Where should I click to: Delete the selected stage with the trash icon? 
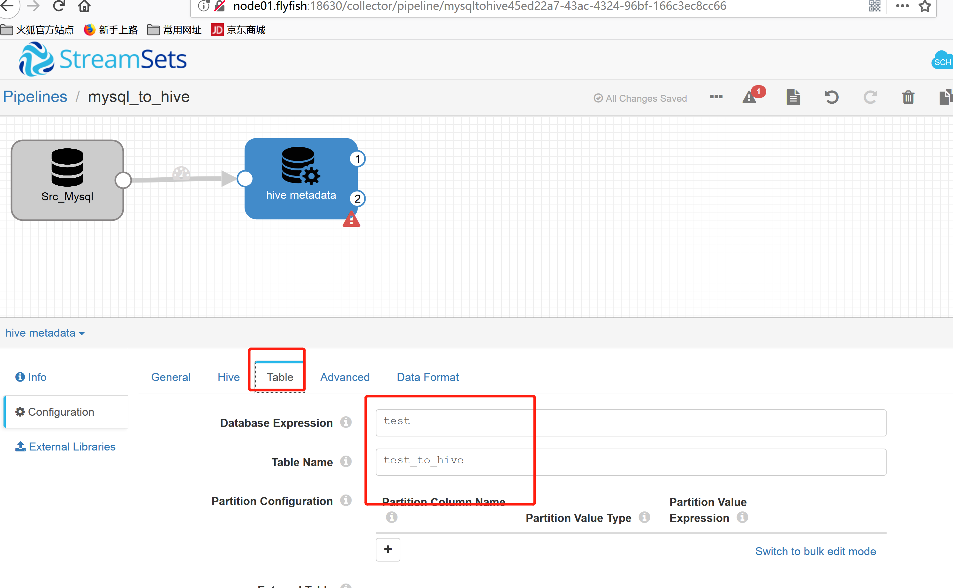[908, 97]
